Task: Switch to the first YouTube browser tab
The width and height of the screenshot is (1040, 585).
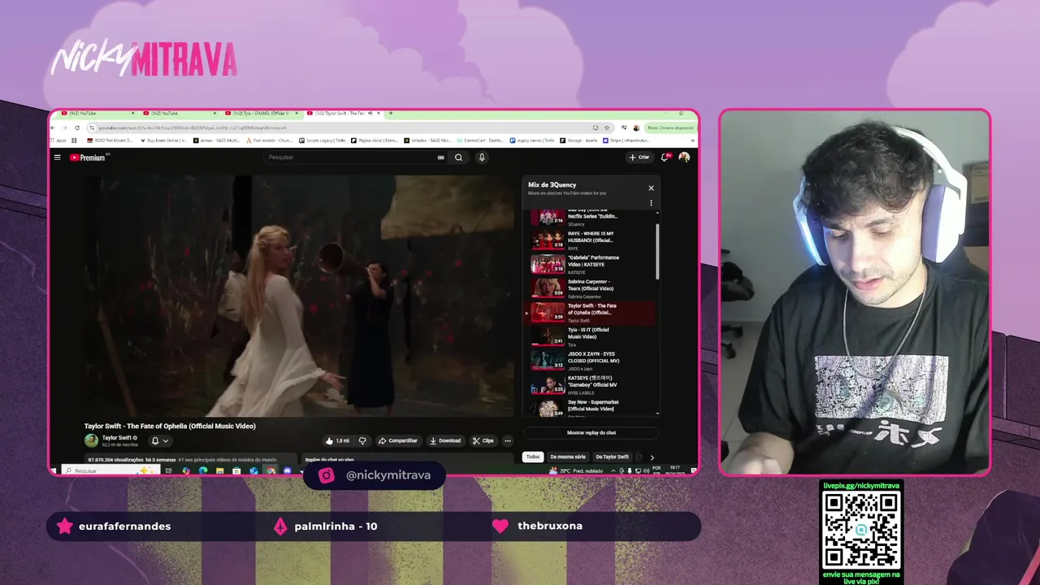Action: (97, 114)
